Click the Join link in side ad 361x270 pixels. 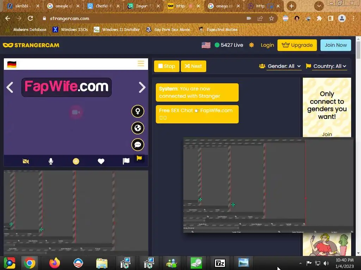point(327,134)
